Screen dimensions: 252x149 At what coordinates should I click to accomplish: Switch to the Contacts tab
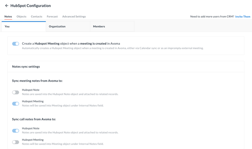coord(36,17)
